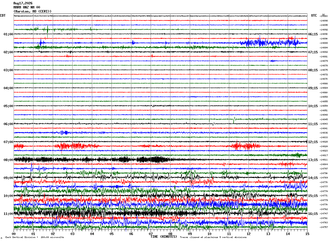Select the 15 minute tick on the bottom axis
This screenshot has width=329, height=241.
pyautogui.click(x=307, y=234)
